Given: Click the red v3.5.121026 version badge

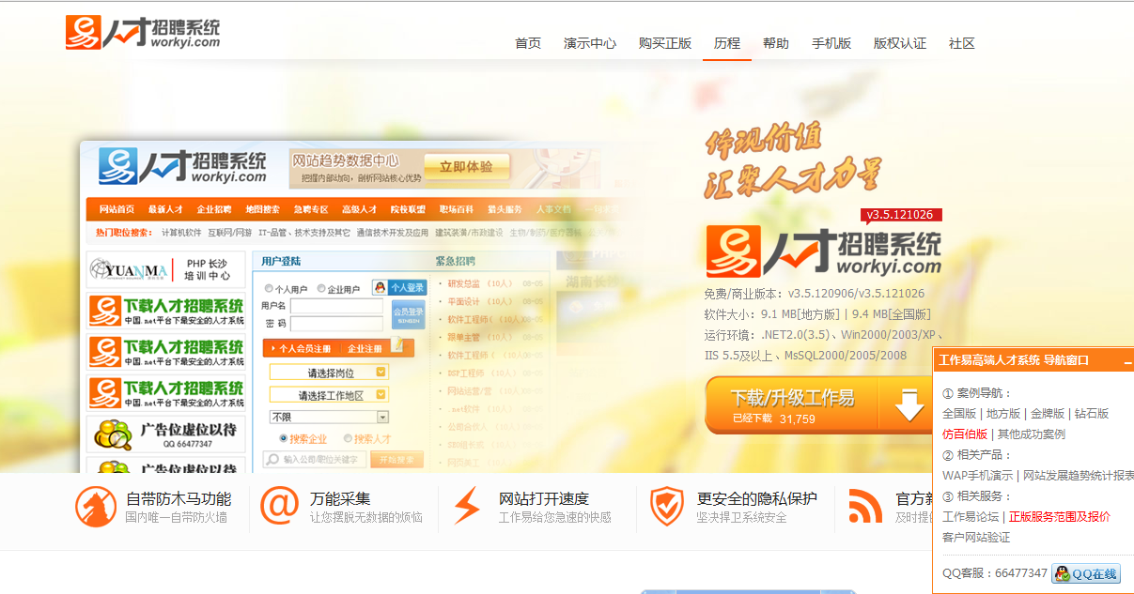Looking at the screenshot, I should point(901,215).
